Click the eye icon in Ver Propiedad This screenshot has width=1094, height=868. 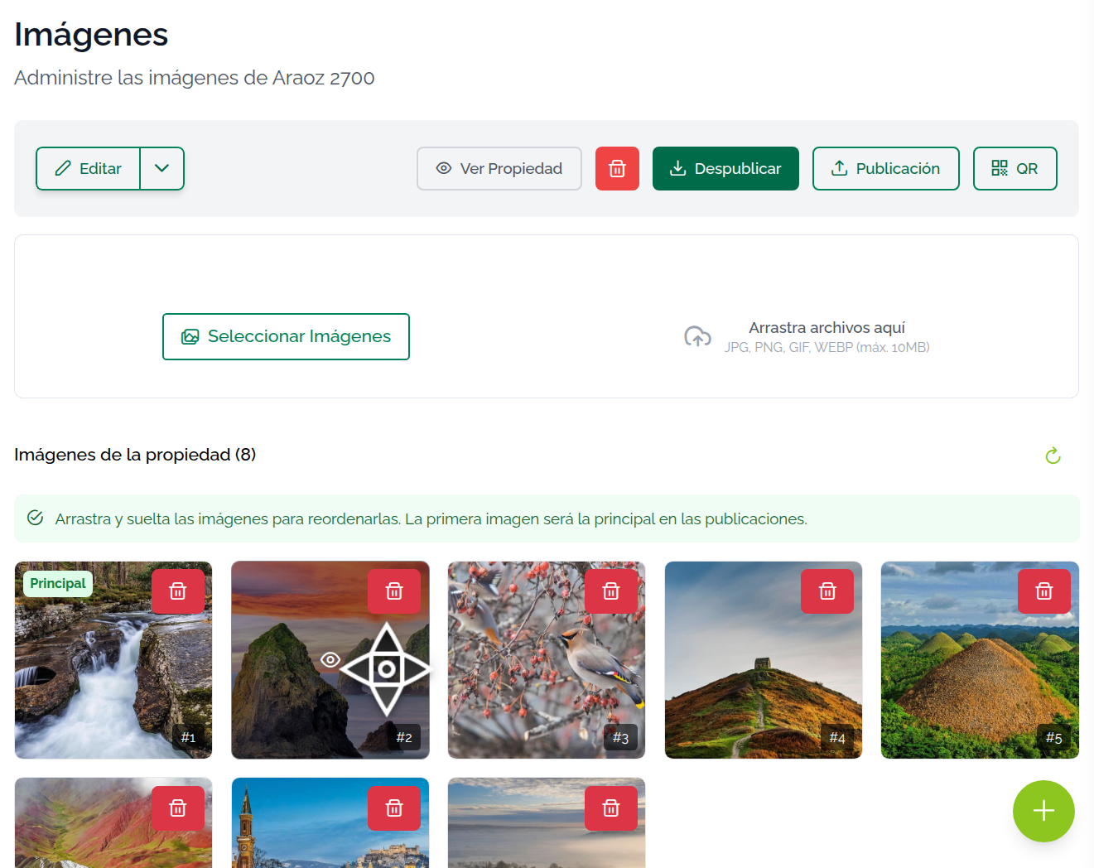click(x=444, y=168)
